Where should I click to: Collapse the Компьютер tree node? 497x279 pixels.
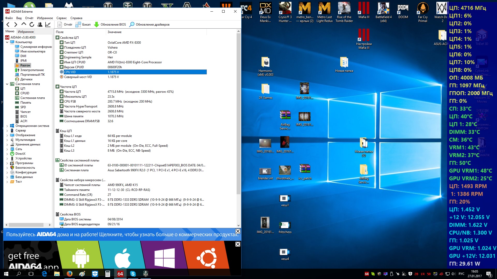pyautogui.click(x=7, y=42)
